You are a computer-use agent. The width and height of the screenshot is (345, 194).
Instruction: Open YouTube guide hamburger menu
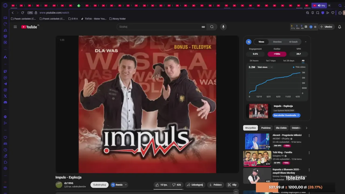[15, 27]
